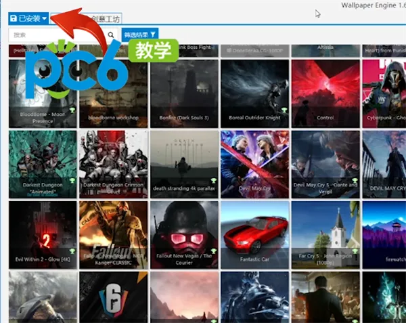Click trophy icon on Fallout New Vegas Courier
Viewport: 406px width, 323px height.
(214, 251)
